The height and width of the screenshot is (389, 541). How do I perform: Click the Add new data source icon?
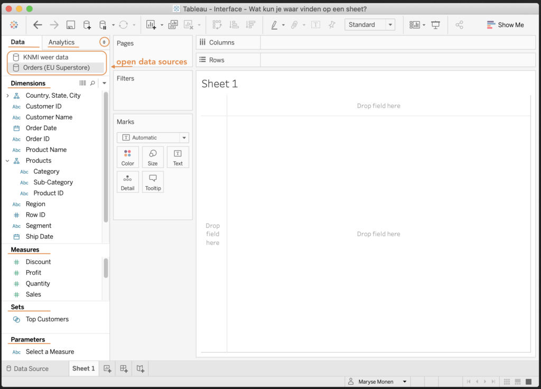click(x=87, y=25)
